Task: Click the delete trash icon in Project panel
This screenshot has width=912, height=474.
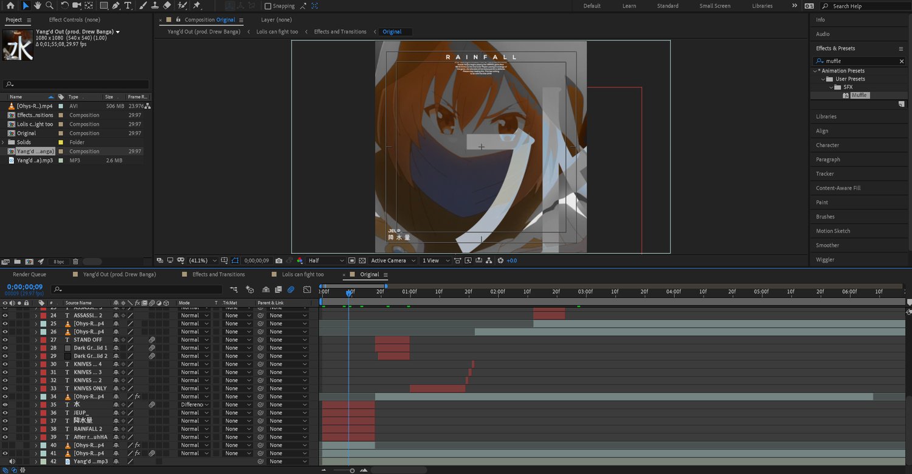Action: pyautogui.click(x=75, y=262)
